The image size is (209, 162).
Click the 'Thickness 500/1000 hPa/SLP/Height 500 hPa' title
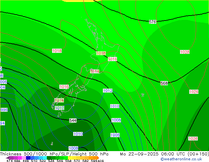pyautogui.click(x=54, y=154)
